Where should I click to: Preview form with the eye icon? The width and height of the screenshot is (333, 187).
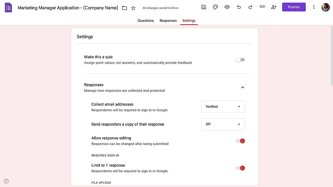[x=227, y=7]
